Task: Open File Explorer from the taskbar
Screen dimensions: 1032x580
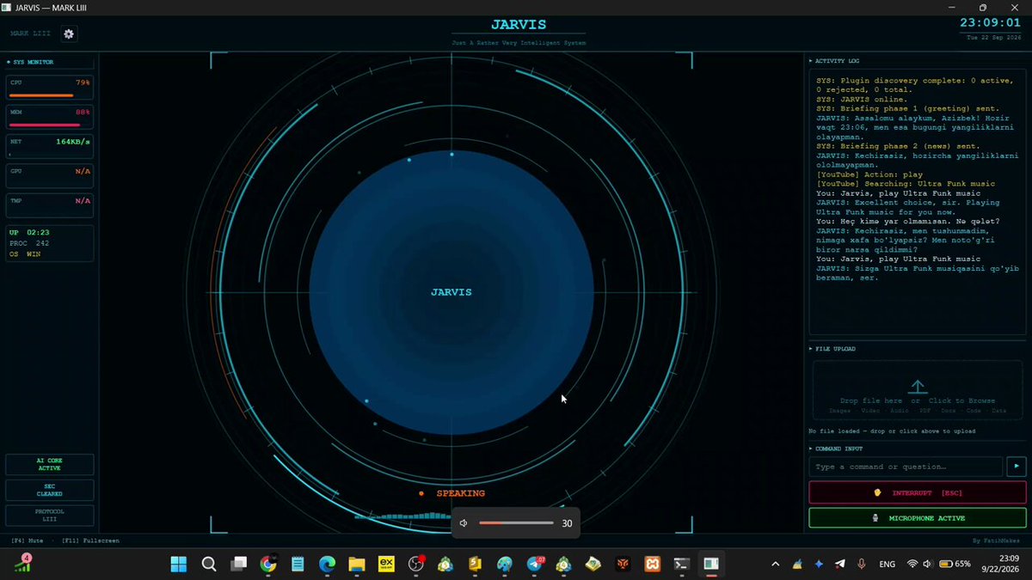Action: pos(357,565)
